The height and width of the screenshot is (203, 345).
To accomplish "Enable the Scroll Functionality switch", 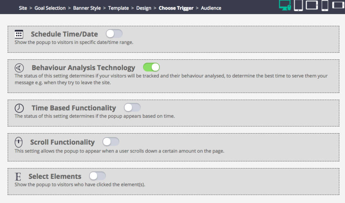I will (111, 142).
